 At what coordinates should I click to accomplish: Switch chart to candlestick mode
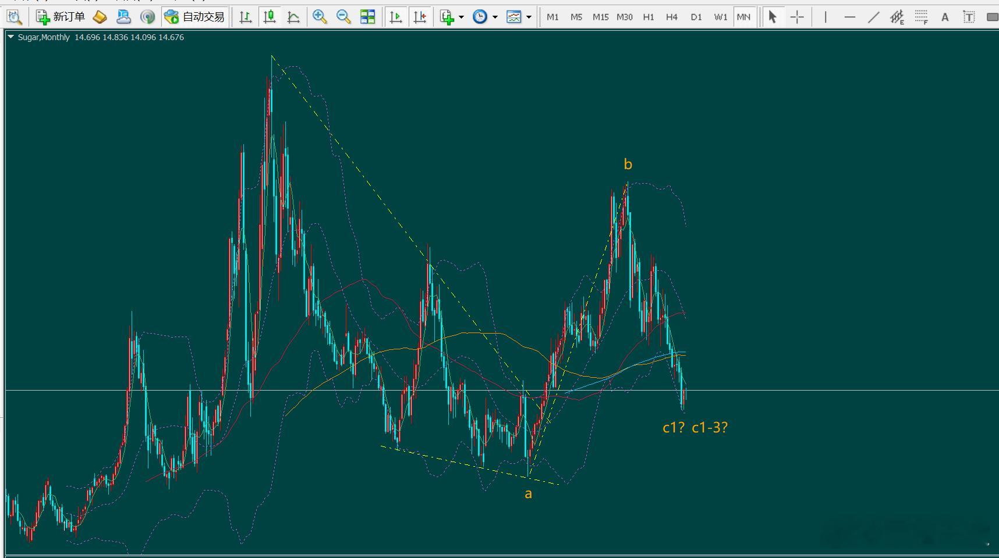coord(270,17)
